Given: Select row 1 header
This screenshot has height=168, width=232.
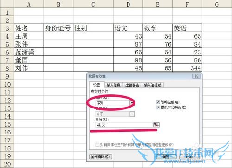Looking at the screenshot, I should click(7, 12).
